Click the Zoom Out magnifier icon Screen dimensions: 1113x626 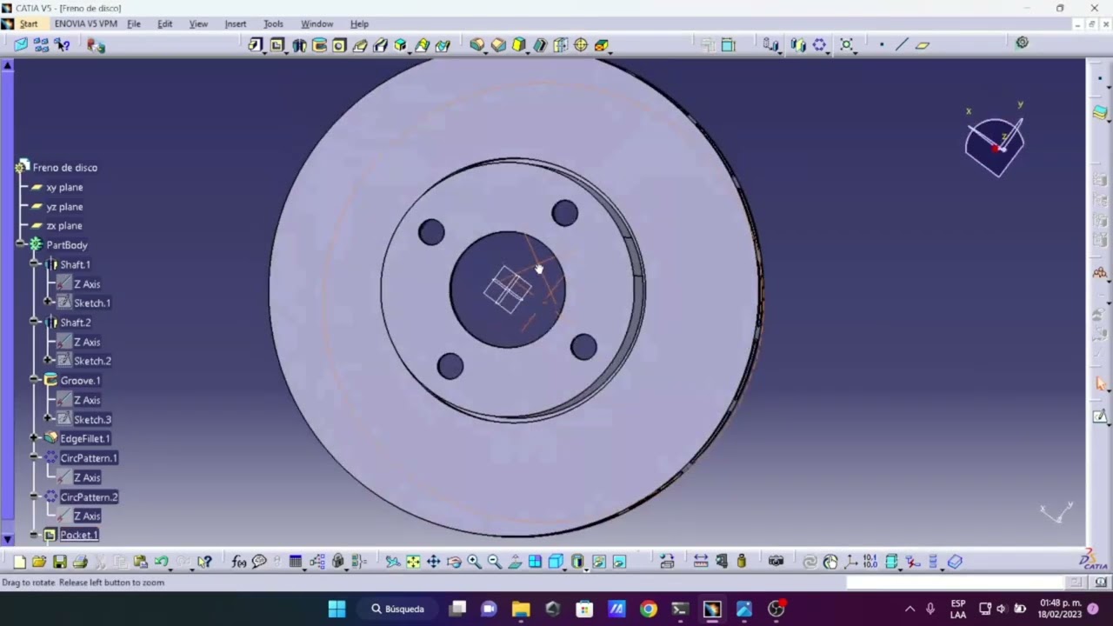tap(494, 562)
